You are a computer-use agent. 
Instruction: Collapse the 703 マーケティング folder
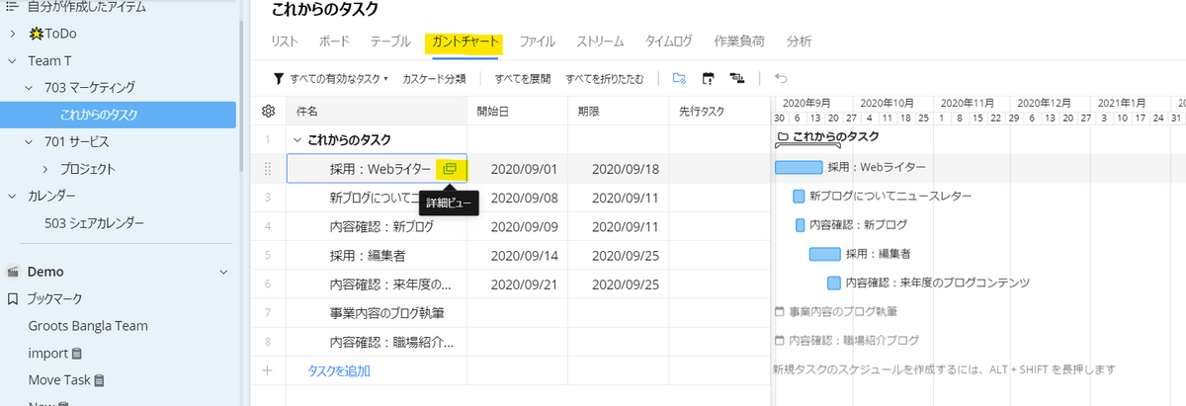coord(29,87)
